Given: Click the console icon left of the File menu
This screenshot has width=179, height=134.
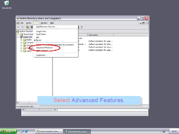Looking at the screenshot, I should tap(18, 23).
